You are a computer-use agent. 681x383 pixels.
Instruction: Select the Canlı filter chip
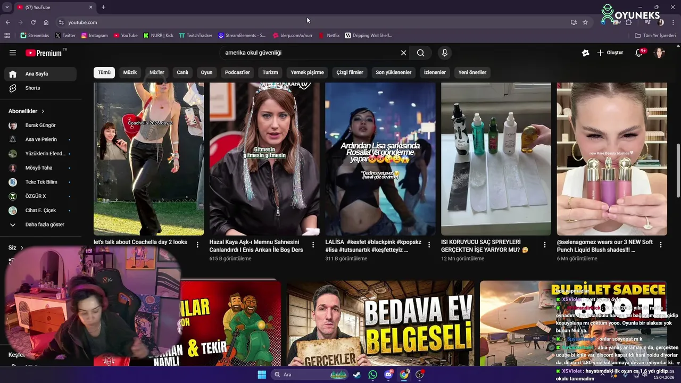tap(182, 72)
